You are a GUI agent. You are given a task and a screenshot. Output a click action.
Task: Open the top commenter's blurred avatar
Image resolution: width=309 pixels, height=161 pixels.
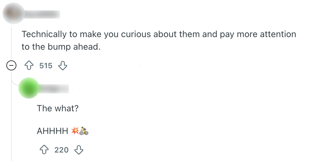tap(13, 13)
